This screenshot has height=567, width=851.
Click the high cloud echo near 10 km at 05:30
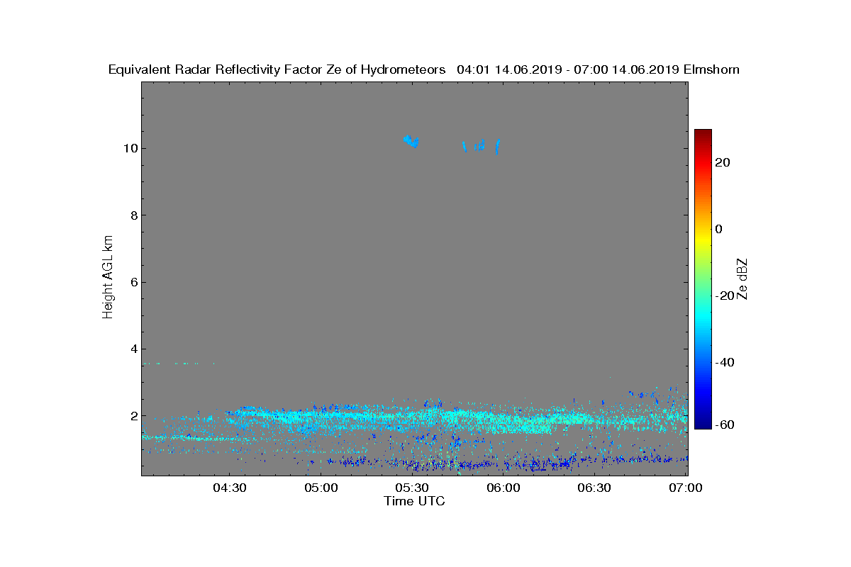pos(411,141)
